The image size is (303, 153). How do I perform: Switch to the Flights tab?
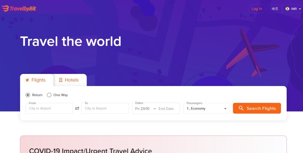36,80
